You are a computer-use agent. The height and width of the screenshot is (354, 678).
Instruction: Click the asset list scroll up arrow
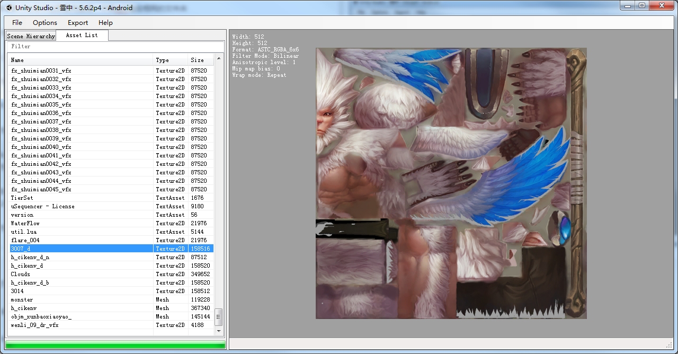click(x=219, y=57)
